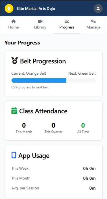Select the Manage tab label
This screenshot has height=199, width=107.
[93, 27]
